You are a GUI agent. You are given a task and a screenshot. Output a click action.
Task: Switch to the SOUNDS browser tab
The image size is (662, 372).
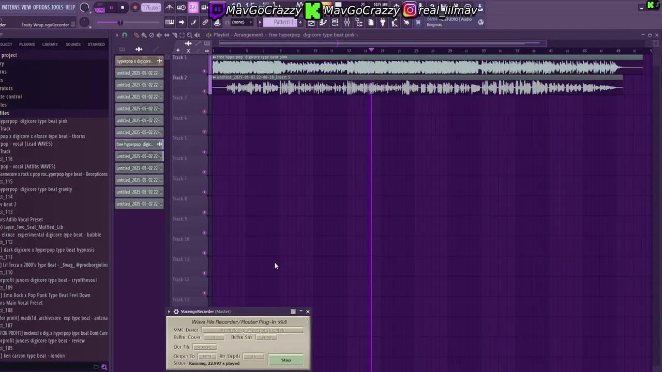73,44
